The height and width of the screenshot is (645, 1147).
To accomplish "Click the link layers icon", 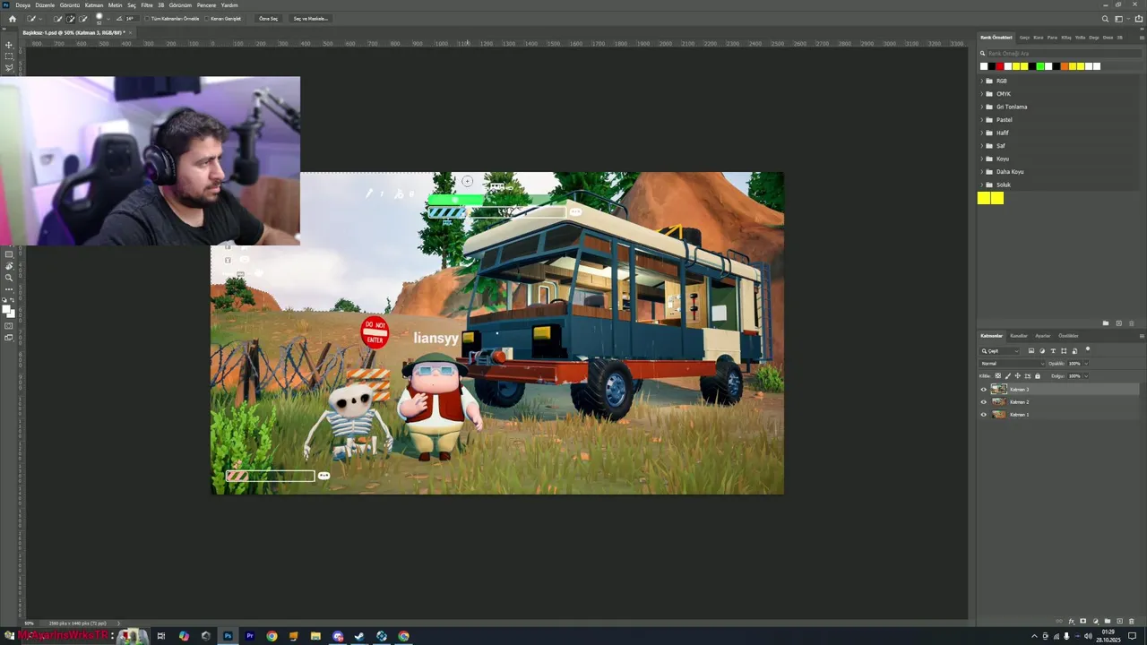I will [1059, 621].
